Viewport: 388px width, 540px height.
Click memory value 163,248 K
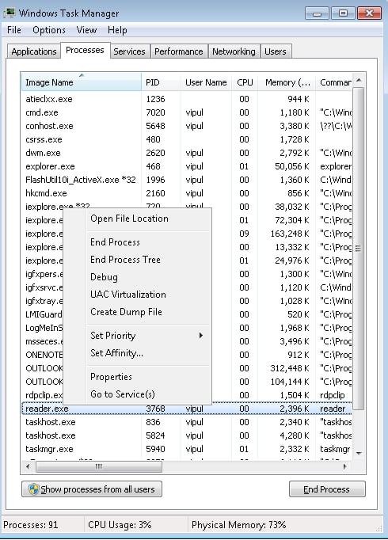[x=290, y=234]
